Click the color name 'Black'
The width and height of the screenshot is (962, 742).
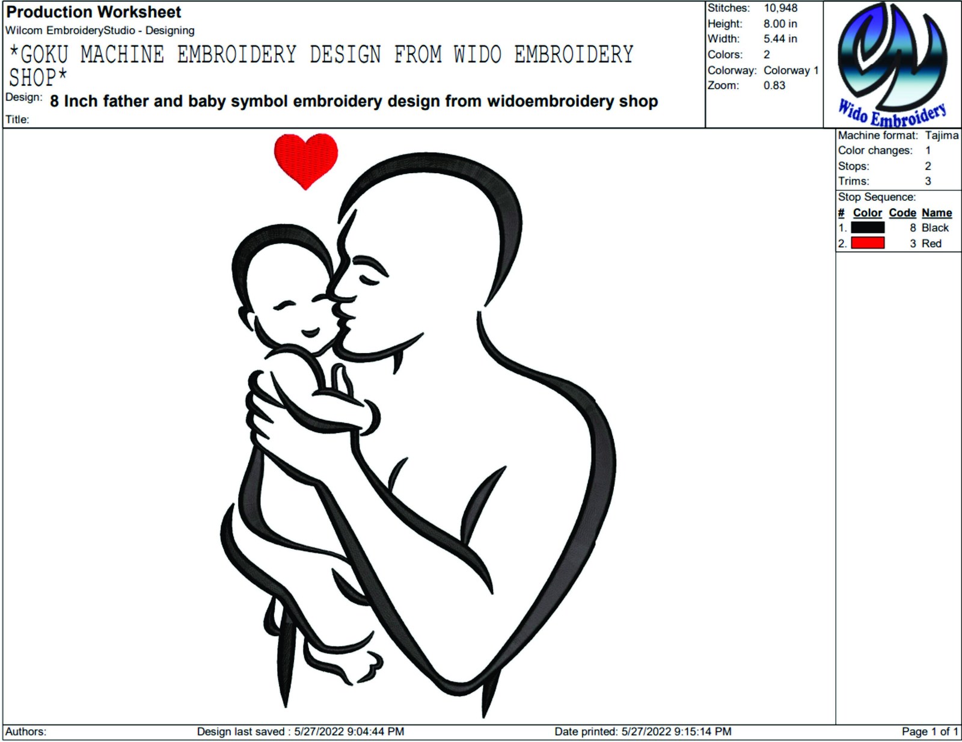tap(935, 228)
